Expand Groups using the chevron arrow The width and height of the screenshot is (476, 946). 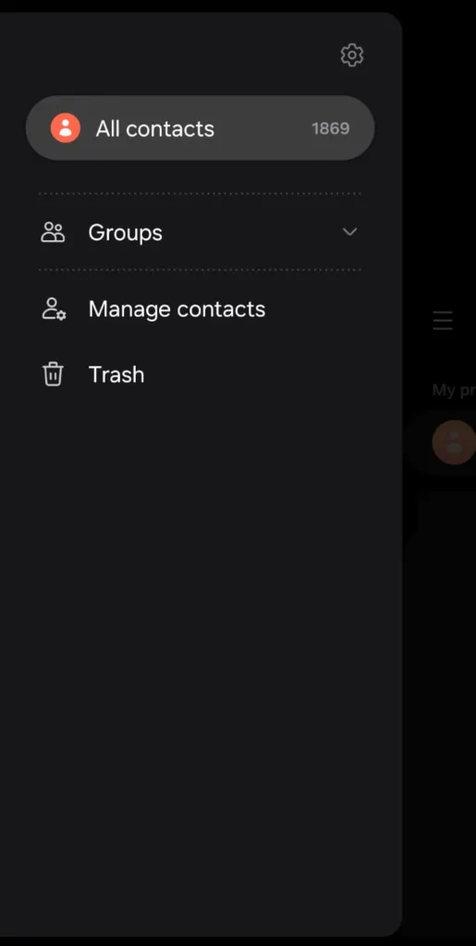point(350,232)
